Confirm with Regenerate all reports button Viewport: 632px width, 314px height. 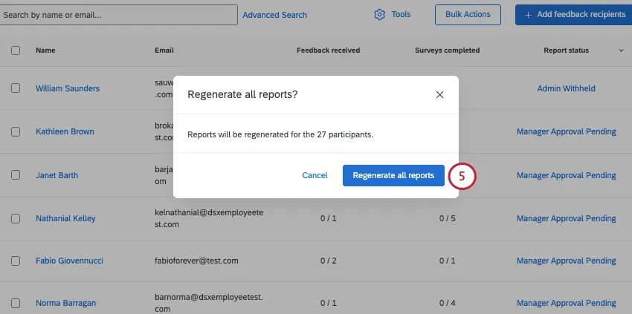[393, 175]
